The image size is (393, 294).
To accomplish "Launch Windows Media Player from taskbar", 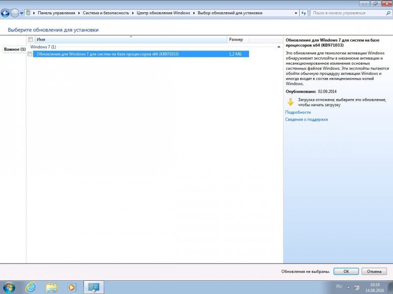I will pyautogui.click(x=72, y=287).
